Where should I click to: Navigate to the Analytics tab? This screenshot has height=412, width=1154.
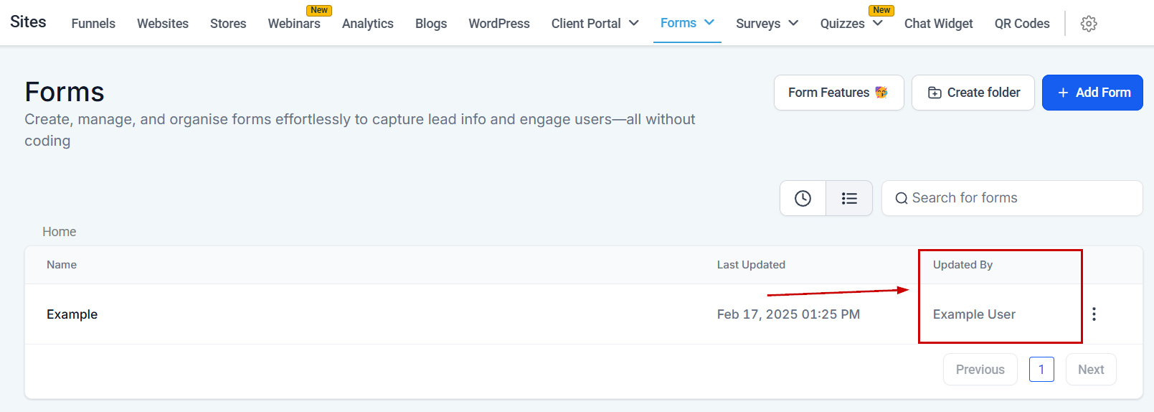pos(367,24)
